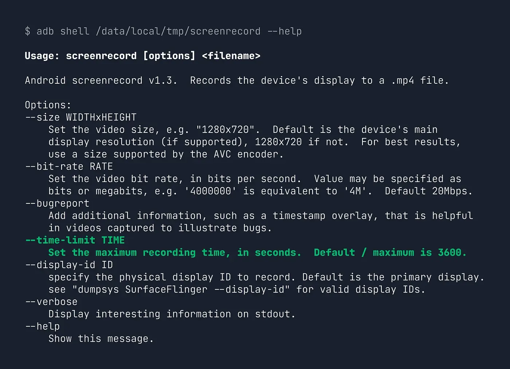The image size is (510, 369).
Task: Click the --verbose option
Action: pos(51,302)
